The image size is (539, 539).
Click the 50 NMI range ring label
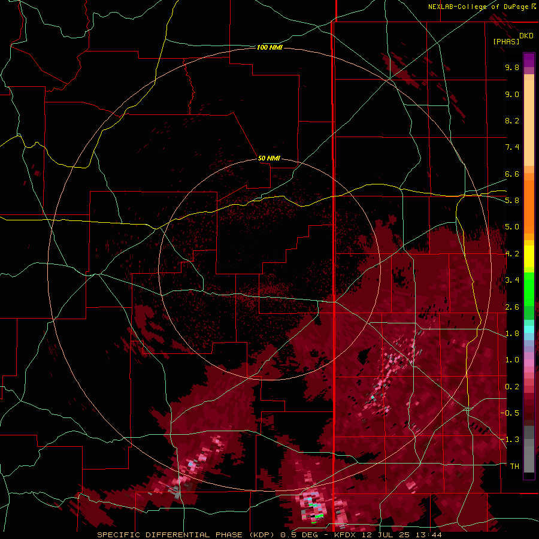pos(269,158)
